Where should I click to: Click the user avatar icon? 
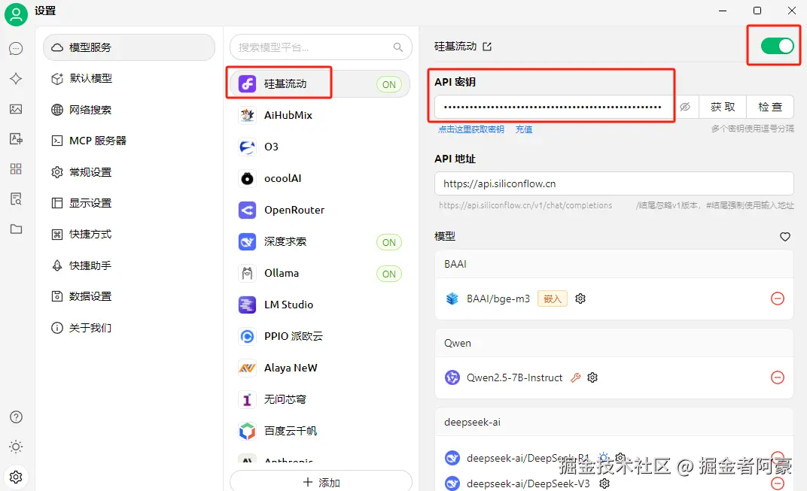pyautogui.click(x=16, y=14)
